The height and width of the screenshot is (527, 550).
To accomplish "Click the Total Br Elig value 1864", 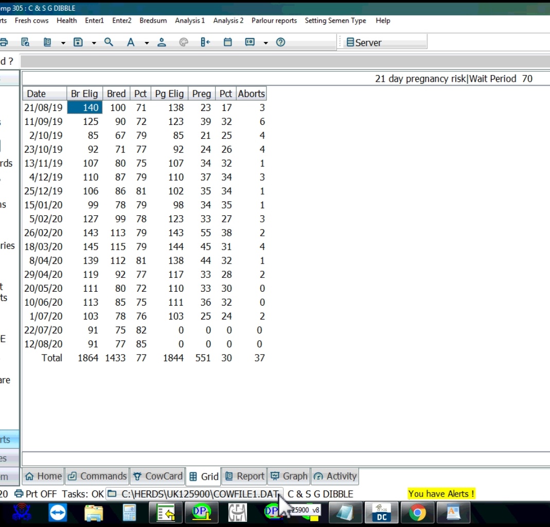I will pyautogui.click(x=87, y=358).
